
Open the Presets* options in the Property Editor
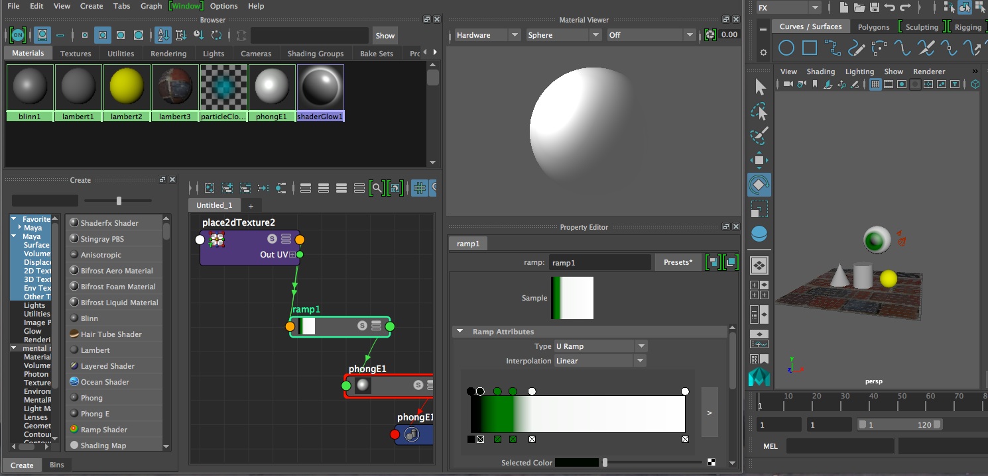[677, 262]
